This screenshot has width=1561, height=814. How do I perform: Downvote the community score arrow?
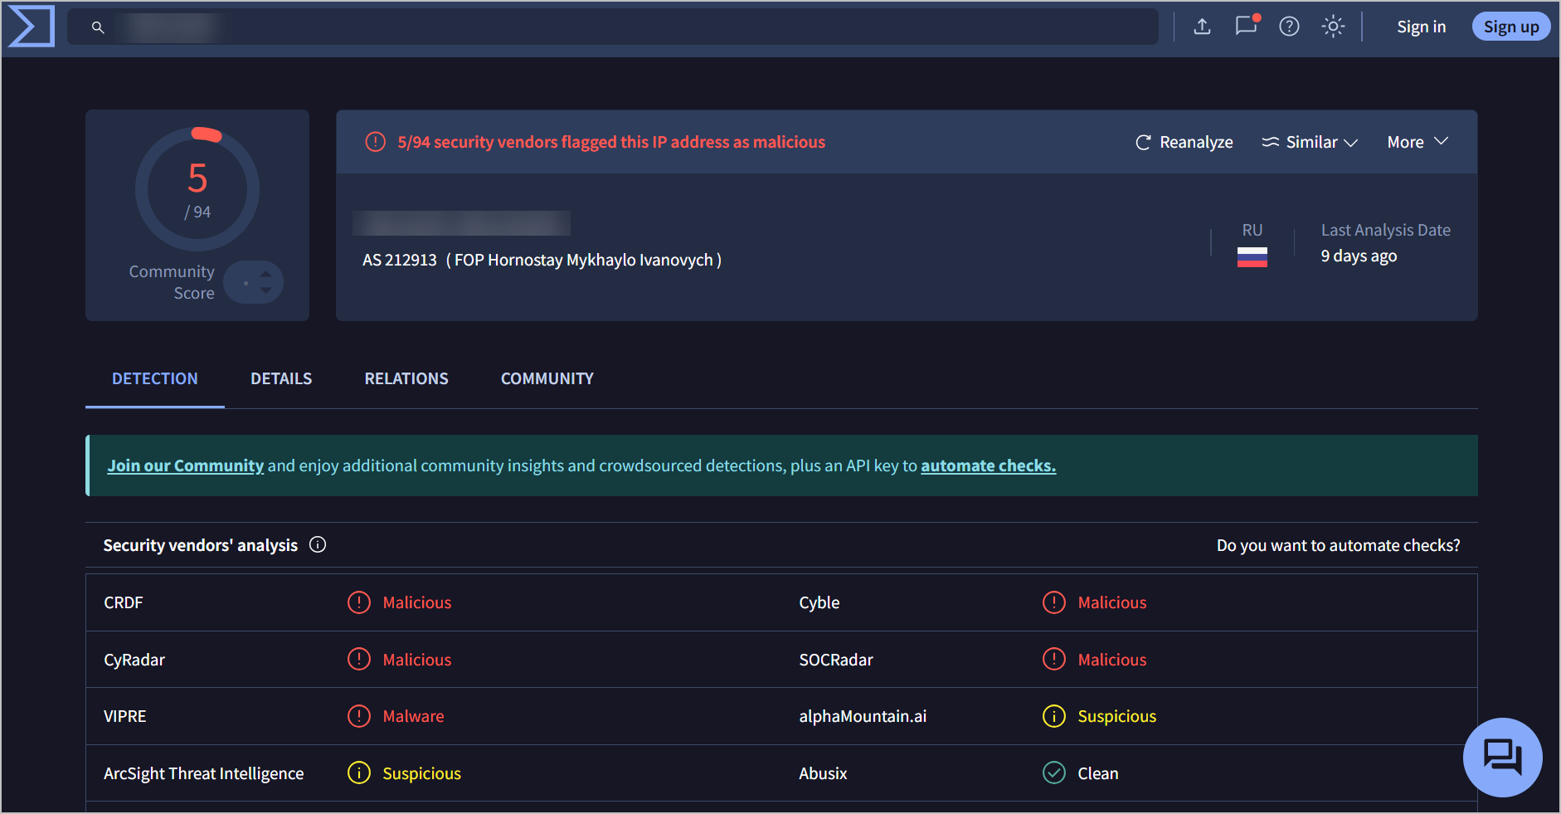pos(265,290)
